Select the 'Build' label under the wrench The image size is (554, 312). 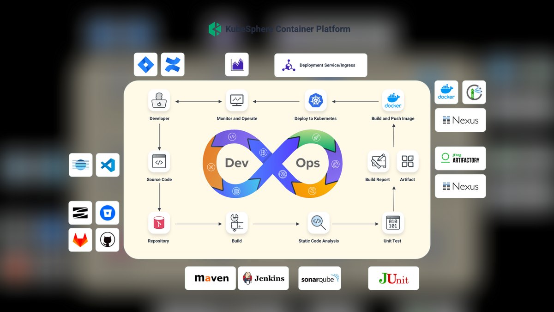[x=237, y=241]
